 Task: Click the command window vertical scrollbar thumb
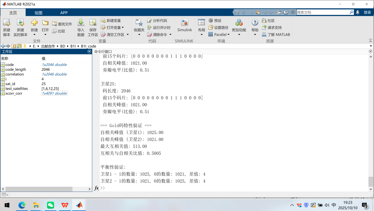point(371,182)
